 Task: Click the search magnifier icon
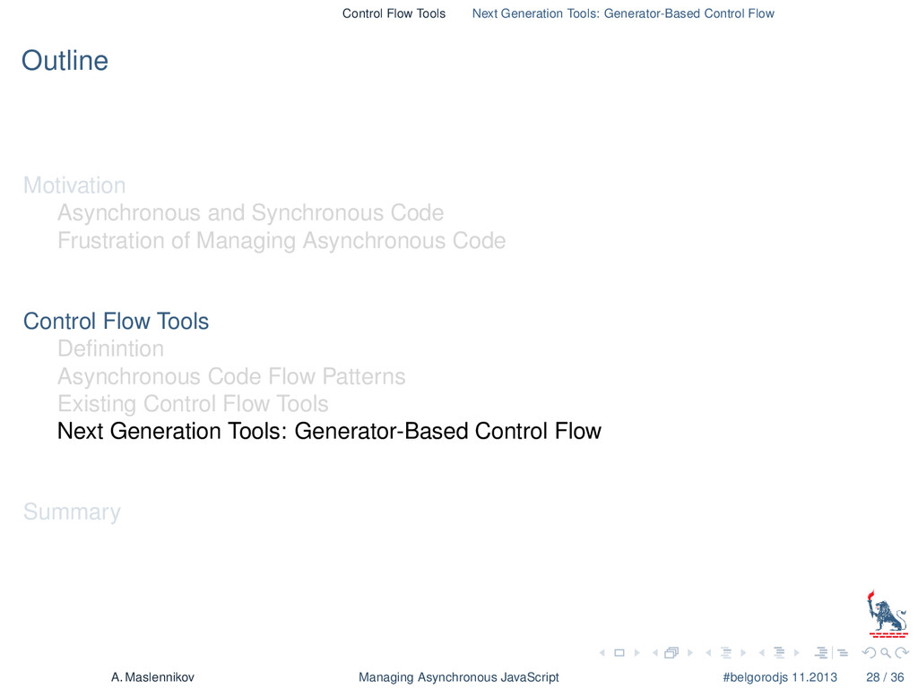(x=886, y=653)
